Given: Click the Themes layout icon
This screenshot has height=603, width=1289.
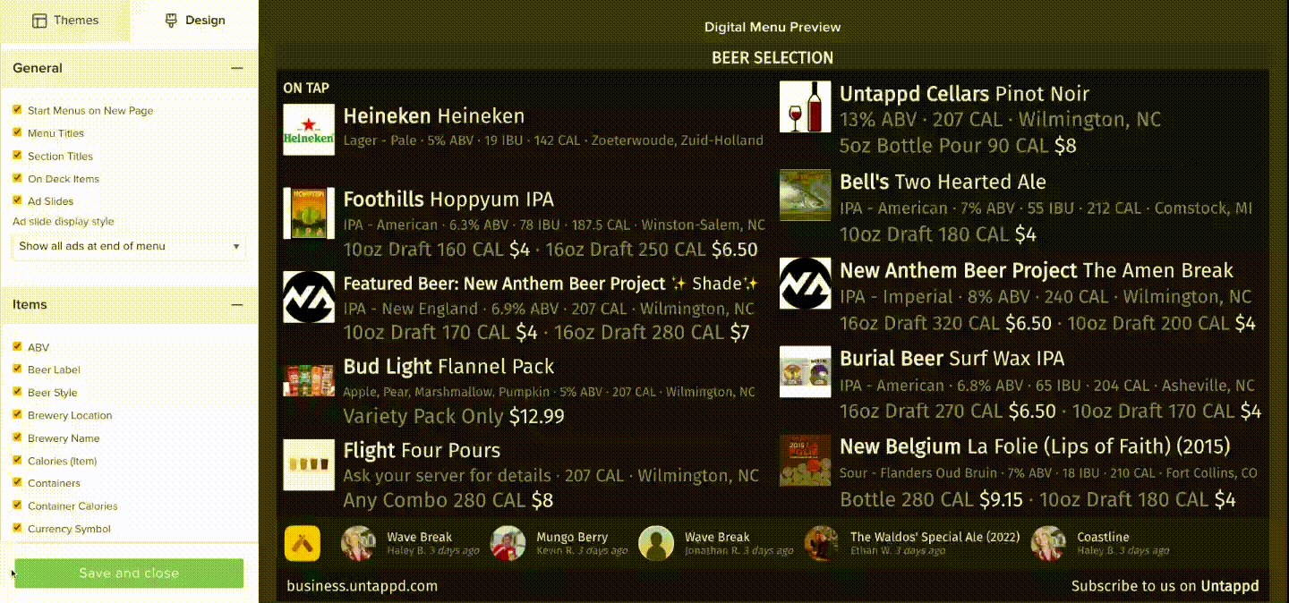Looking at the screenshot, I should click(x=39, y=21).
